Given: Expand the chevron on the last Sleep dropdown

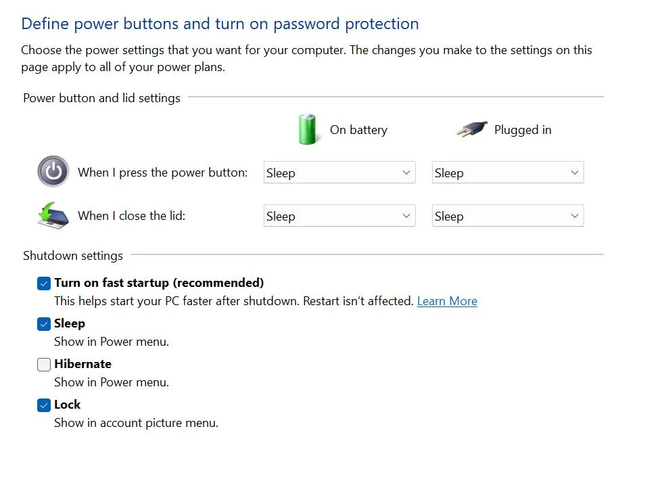Looking at the screenshot, I should (575, 216).
